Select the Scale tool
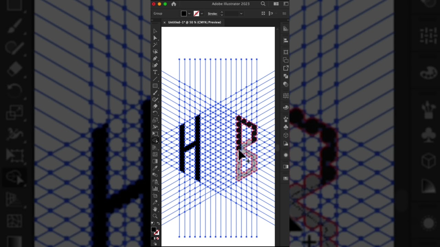 (x=155, y=120)
